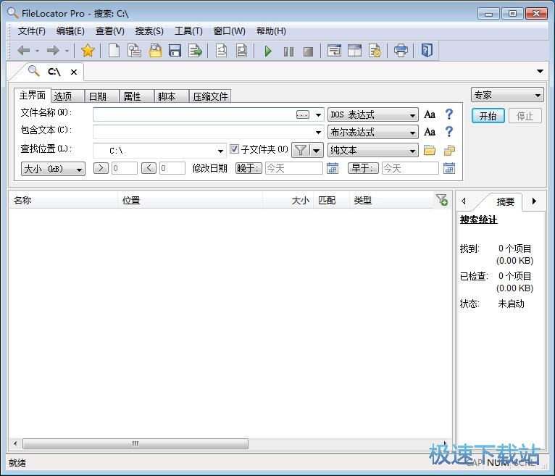Viewport: 555px width, 476px height.
Task: Click the Favorites star icon
Action: click(x=88, y=51)
